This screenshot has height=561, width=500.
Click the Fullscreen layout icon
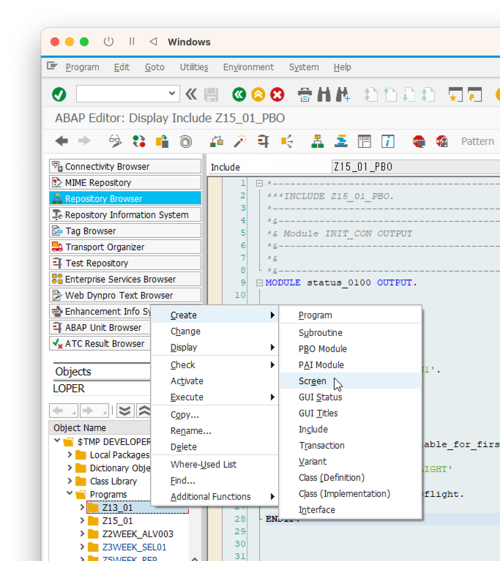pyautogui.click(x=364, y=141)
